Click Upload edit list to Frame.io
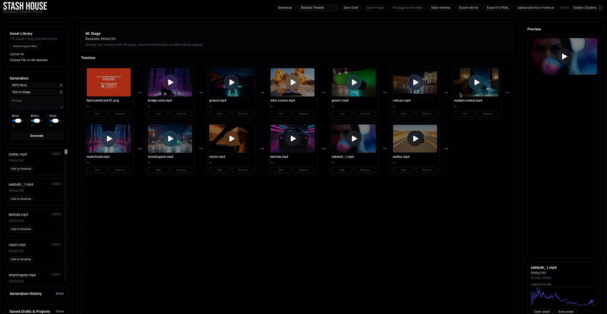 tap(536, 7)
